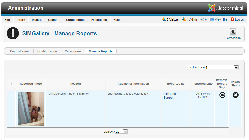
Task: Open the reported dog photo thumbnail
Action: click(31, 109)
